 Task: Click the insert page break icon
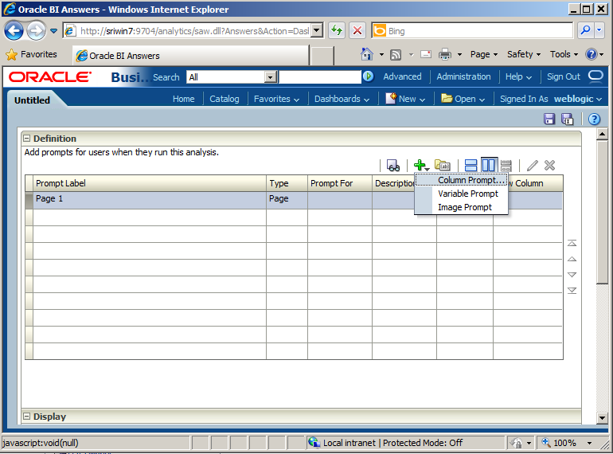pos(506,166)
